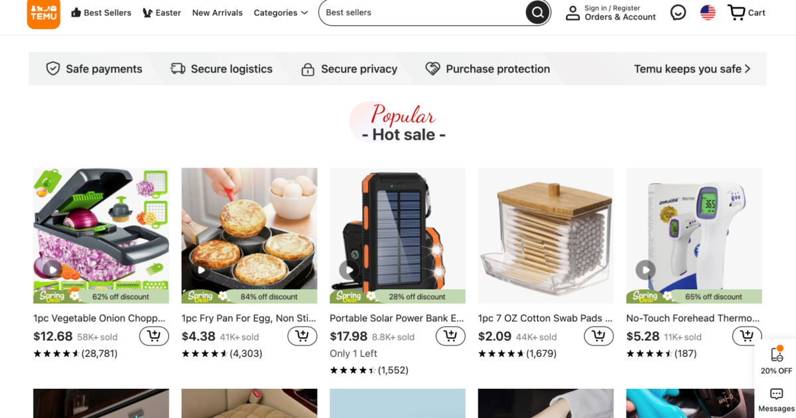Add No-Touch Forehead Thermometer to cart
Viewport: 796px width, 418px height.
[746, 336]
